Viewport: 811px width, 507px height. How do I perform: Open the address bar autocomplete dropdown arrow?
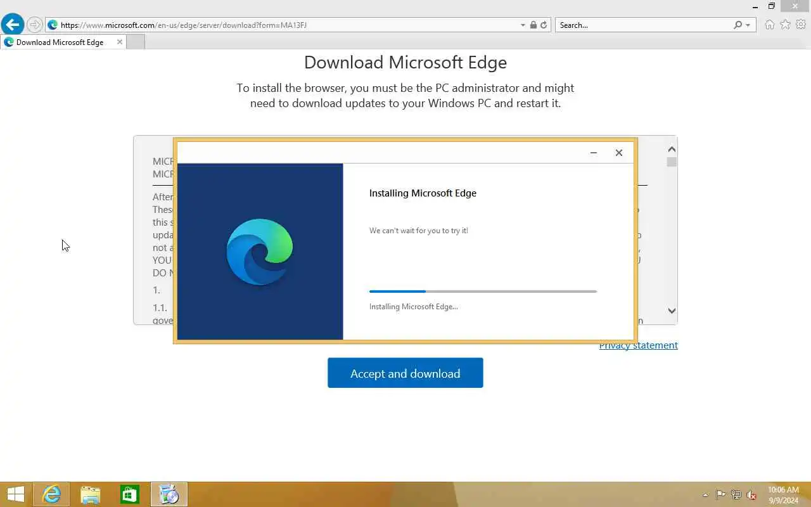click(523, 25)
